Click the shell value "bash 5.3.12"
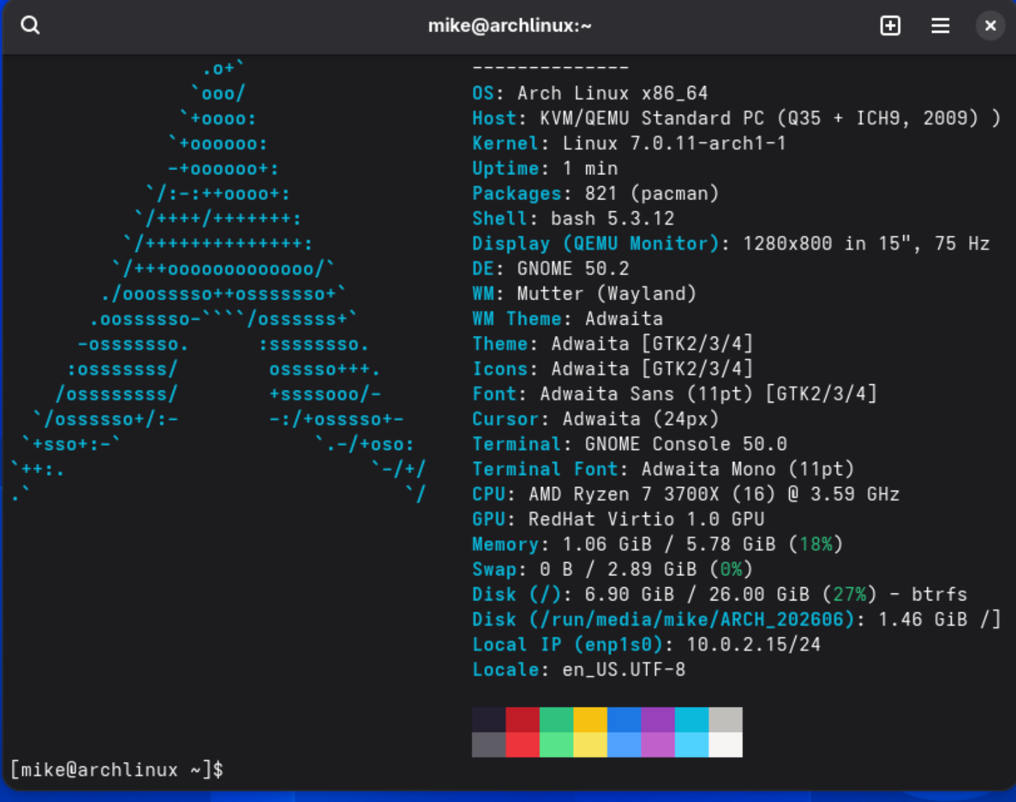 pos(612,219)
